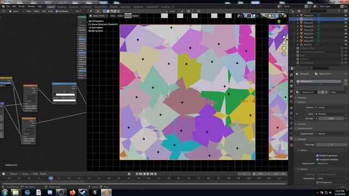This screenshot has height=196, width=349.
Task: Click the Blender logo icon
Action: coord(3,7)
